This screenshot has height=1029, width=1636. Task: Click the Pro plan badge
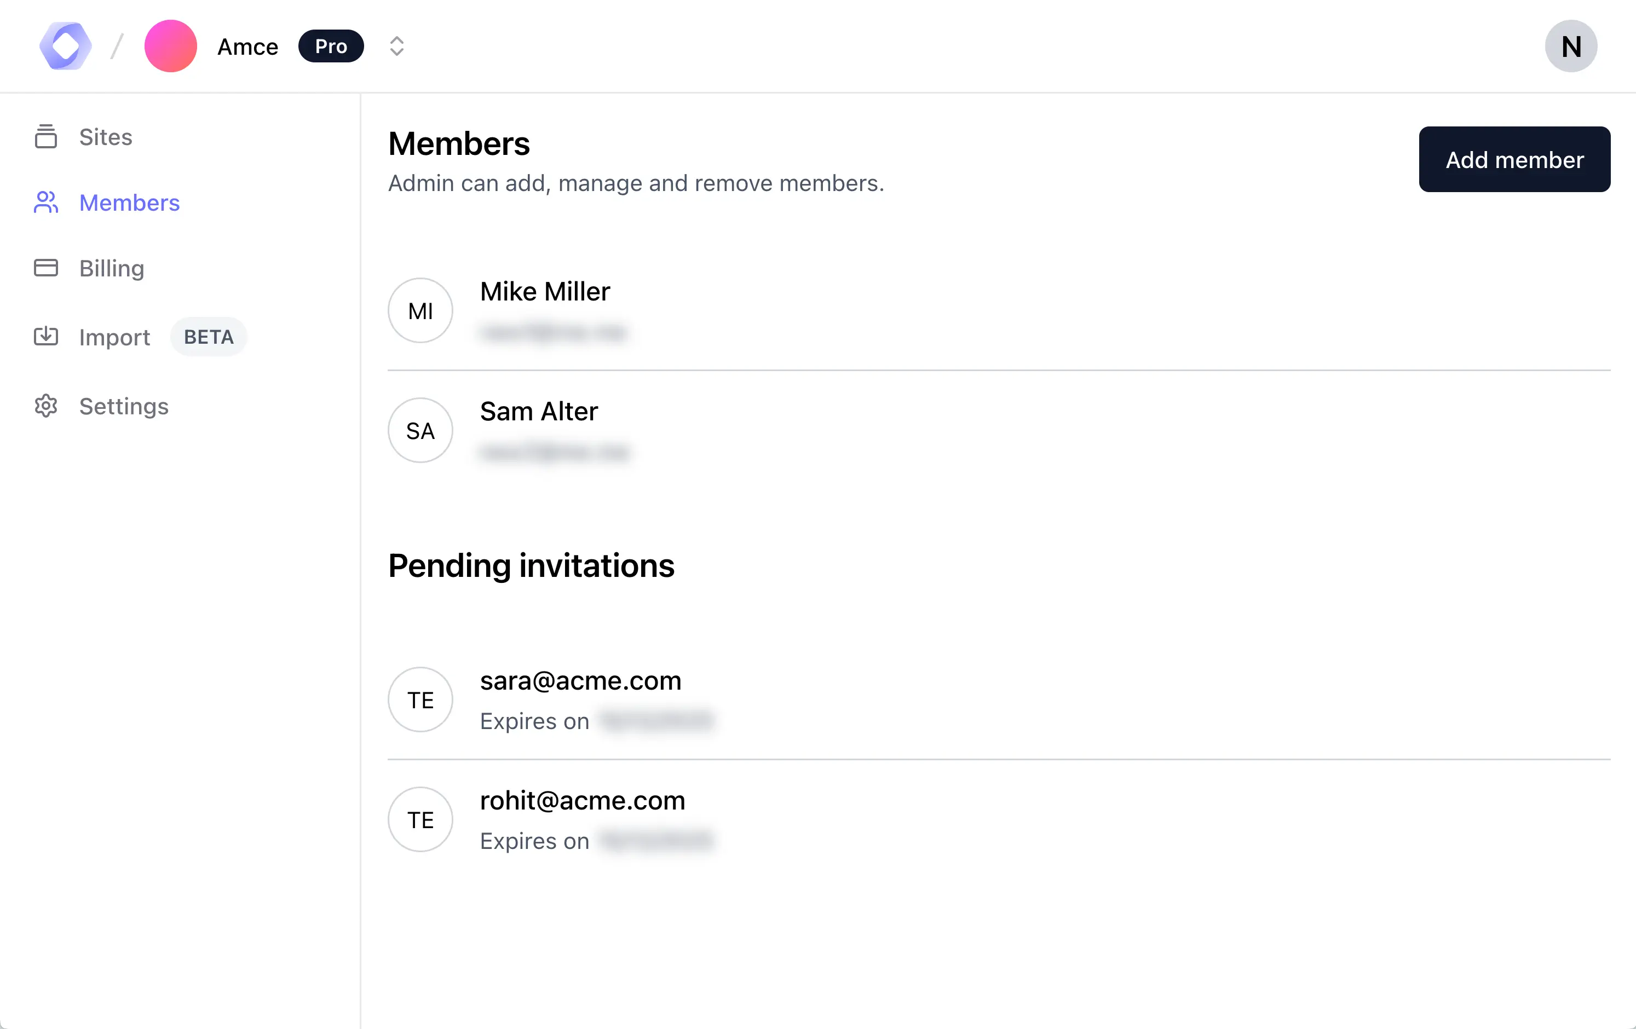(331, 46)
